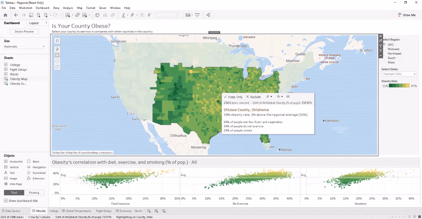
Task: Click the redo forward arrow in toolbar
Action: [x=24, y=15]
